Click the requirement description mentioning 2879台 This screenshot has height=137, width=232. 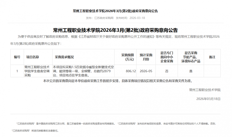[x=83, y=71]
